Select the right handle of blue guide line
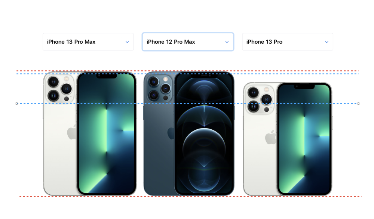374x219 pixels. click(358, 104)
